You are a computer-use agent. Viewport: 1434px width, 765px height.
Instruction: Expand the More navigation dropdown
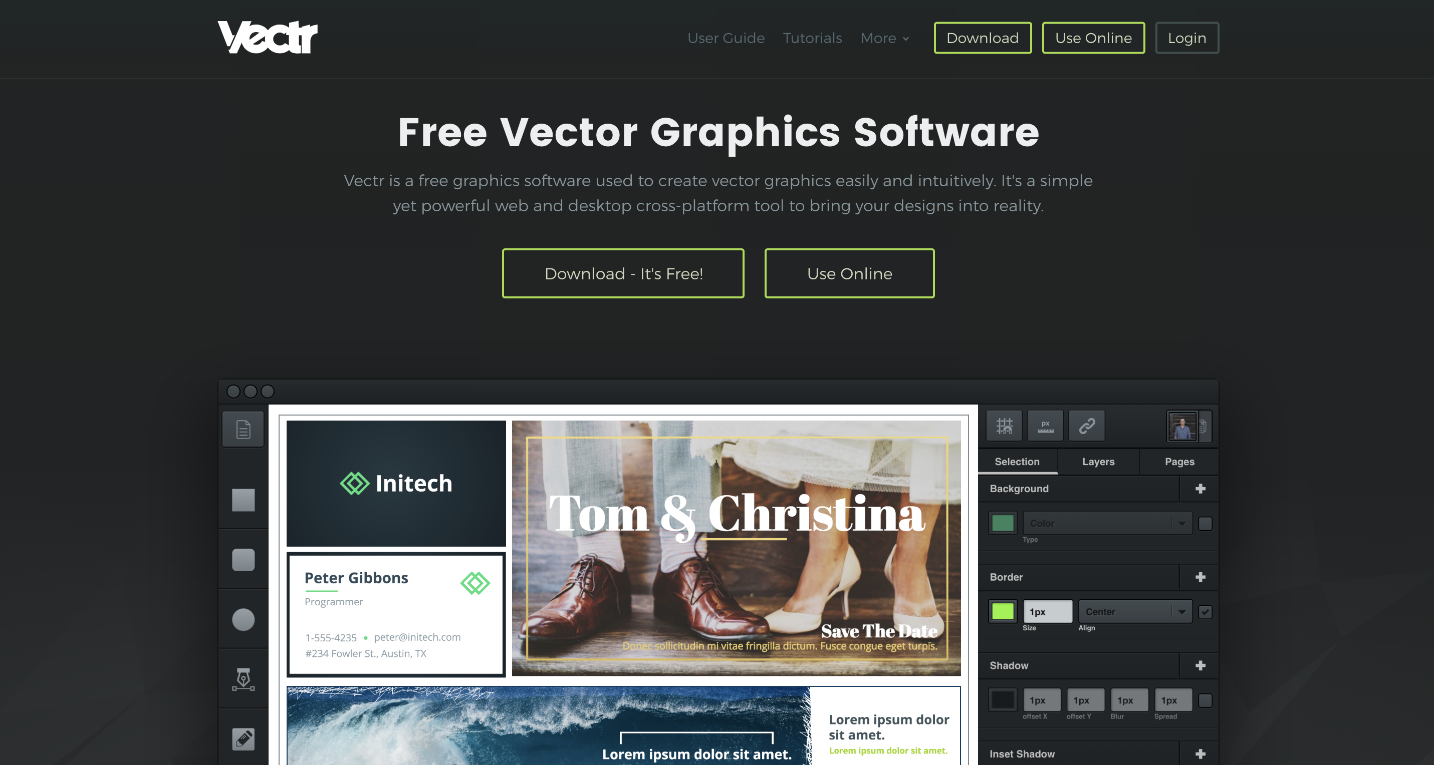pyautogui.click(x=883, y=37)
